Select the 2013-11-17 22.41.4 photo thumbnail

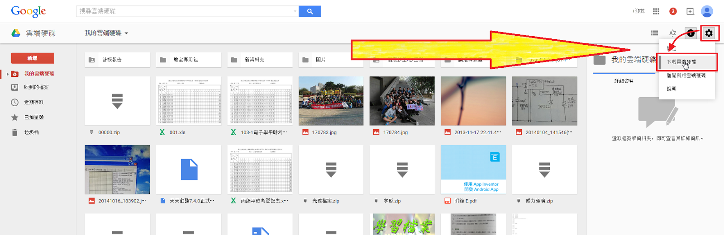[473, 101]
